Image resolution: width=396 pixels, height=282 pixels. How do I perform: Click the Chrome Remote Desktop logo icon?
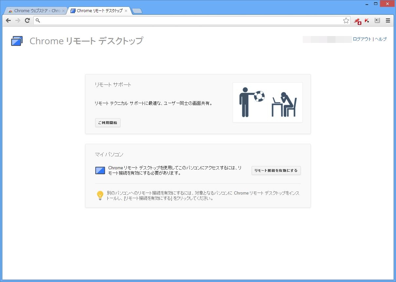point(17,41)
